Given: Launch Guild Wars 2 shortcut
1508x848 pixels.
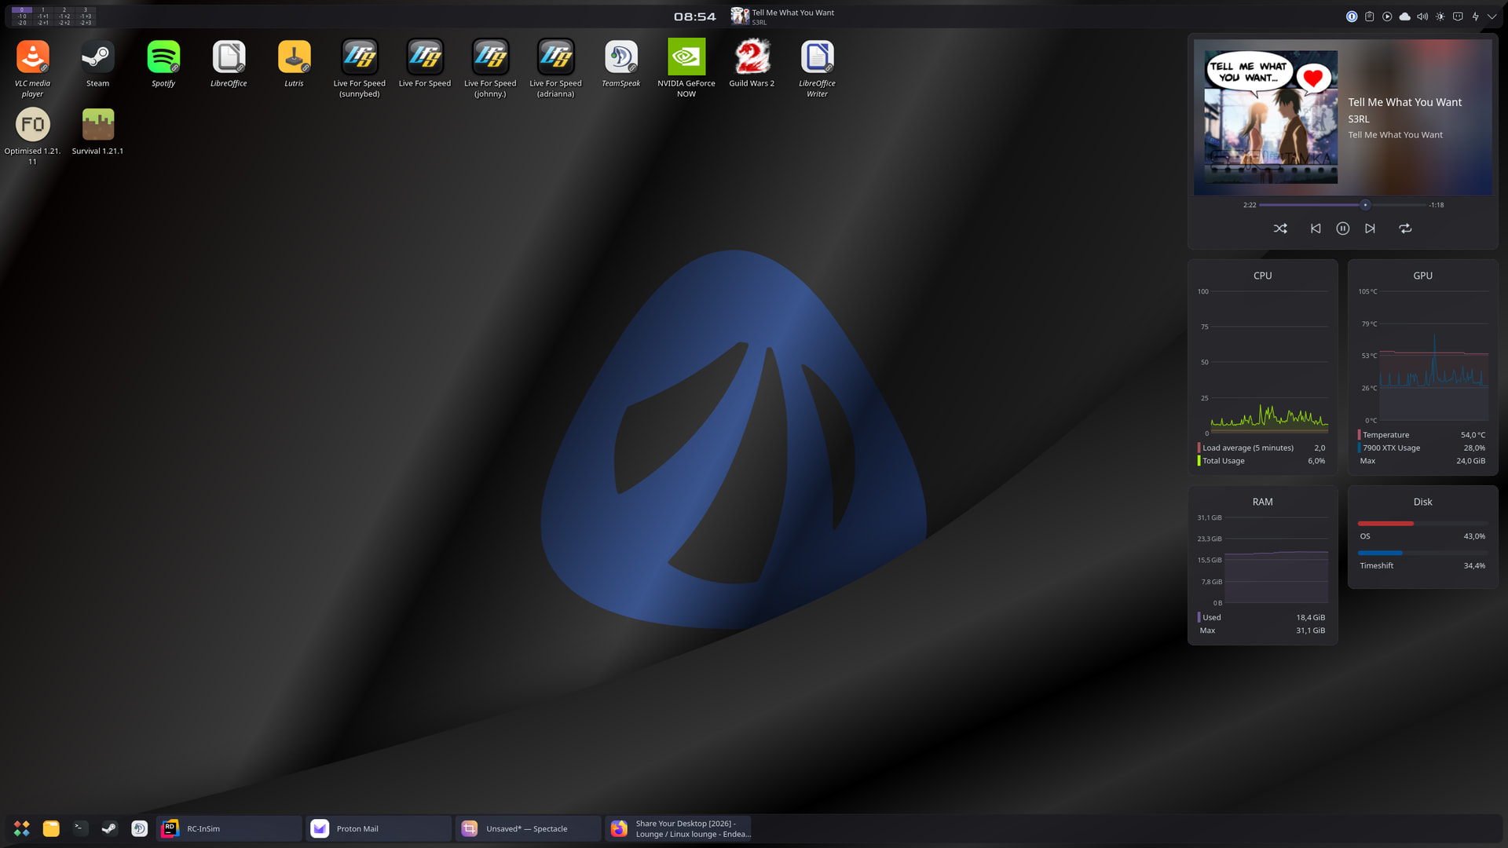Looking at the screenshot, I should point(752,64).
